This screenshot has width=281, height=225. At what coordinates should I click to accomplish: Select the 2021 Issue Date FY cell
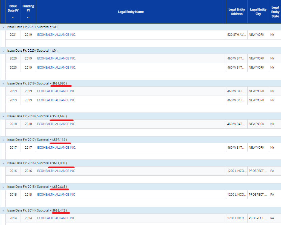13,35
